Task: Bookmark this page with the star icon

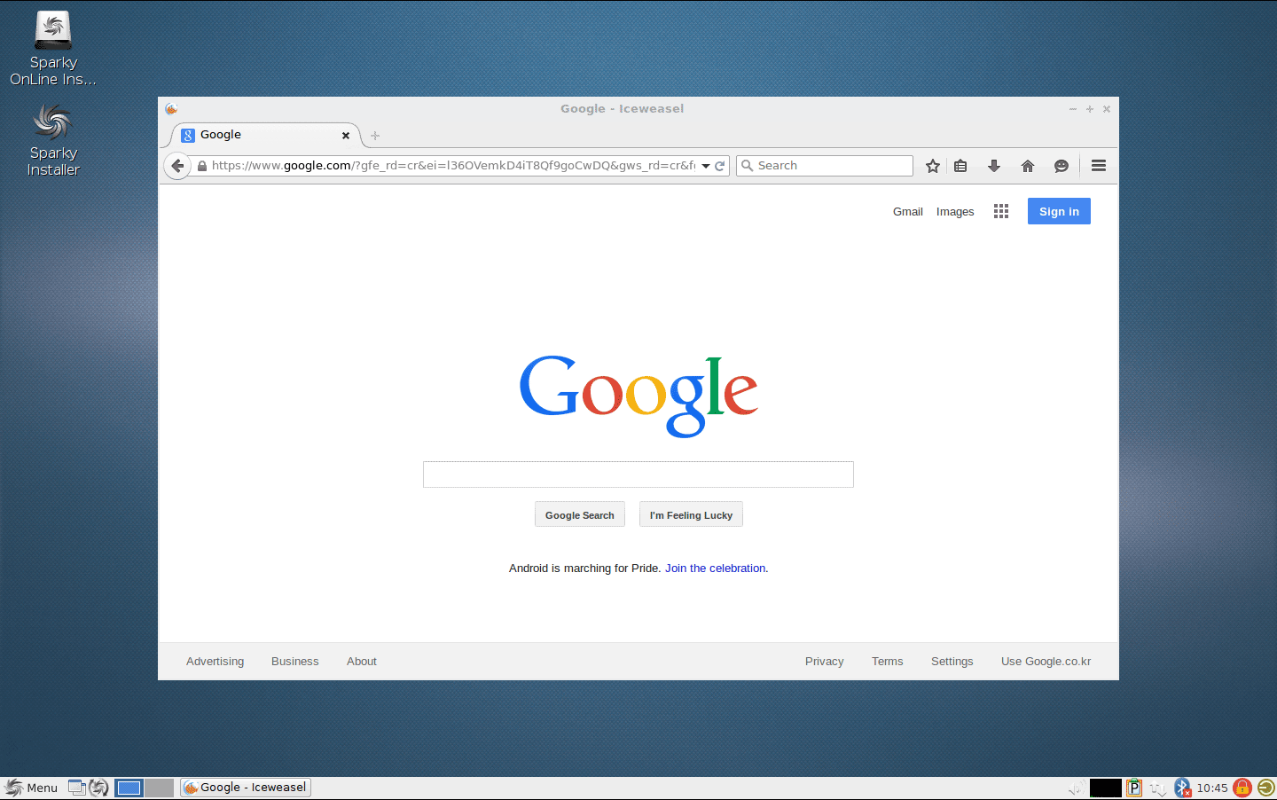Action: point(933,166)
